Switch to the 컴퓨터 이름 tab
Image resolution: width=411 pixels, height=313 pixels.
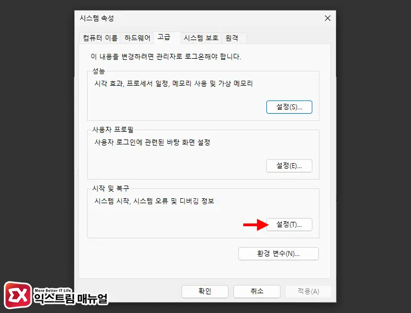coord(100,38)
